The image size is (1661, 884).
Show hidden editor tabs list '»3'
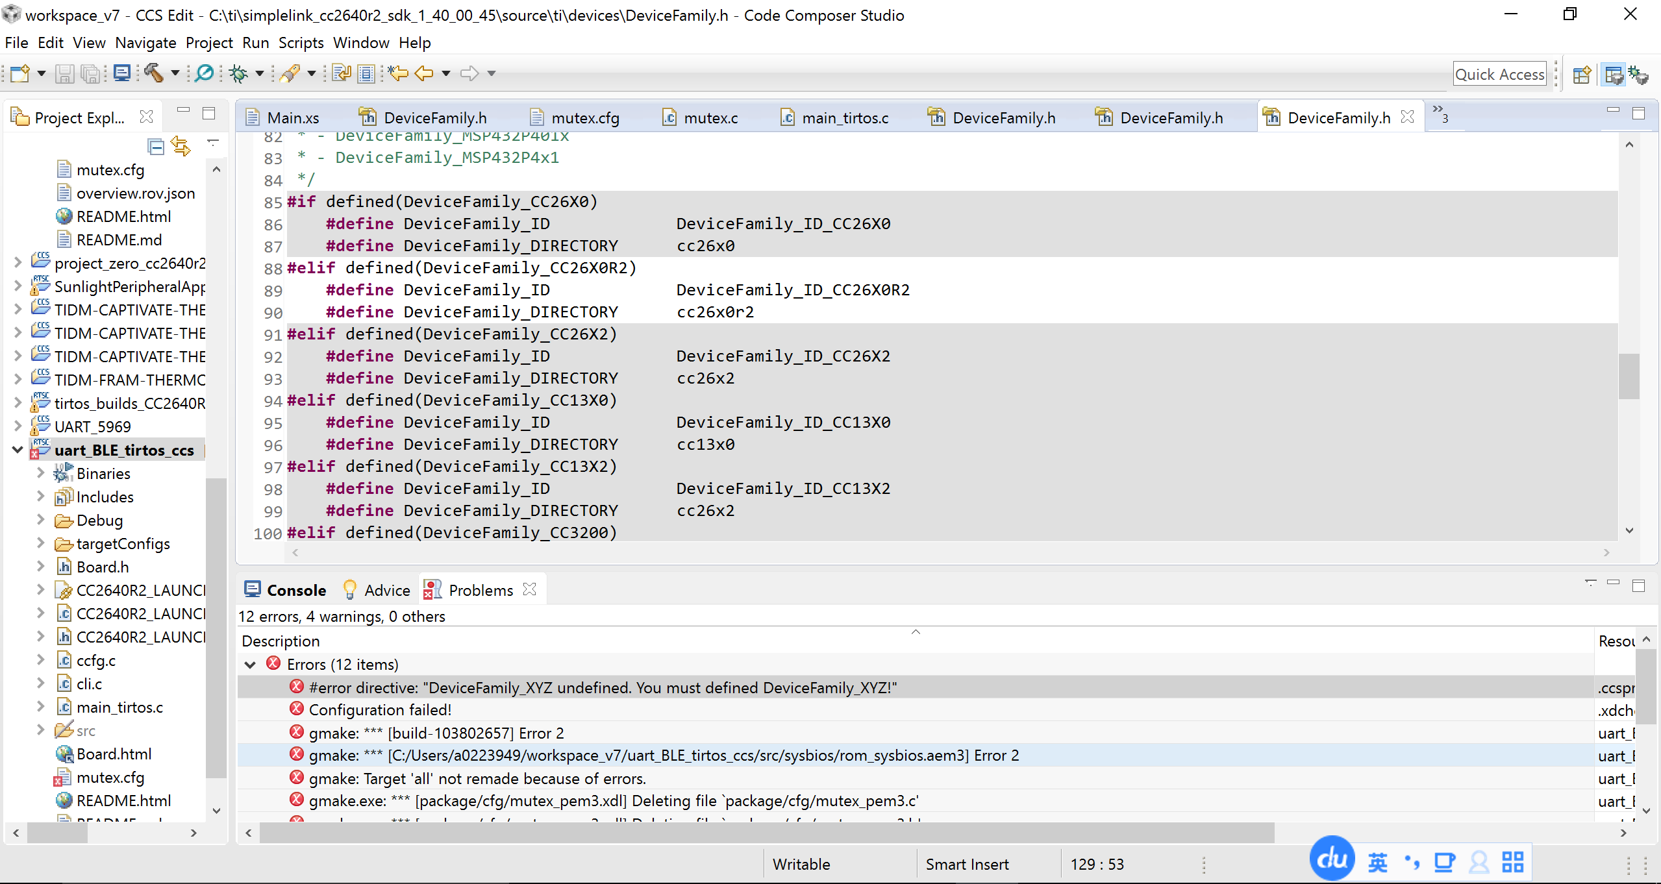[1441, 114]
